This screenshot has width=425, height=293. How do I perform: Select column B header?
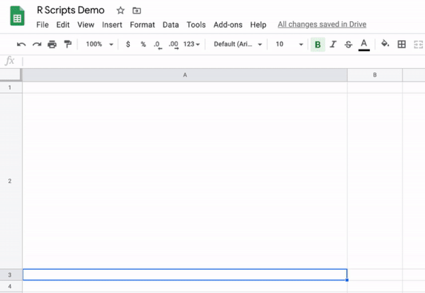pyautogui.click(x=375, y=75)
